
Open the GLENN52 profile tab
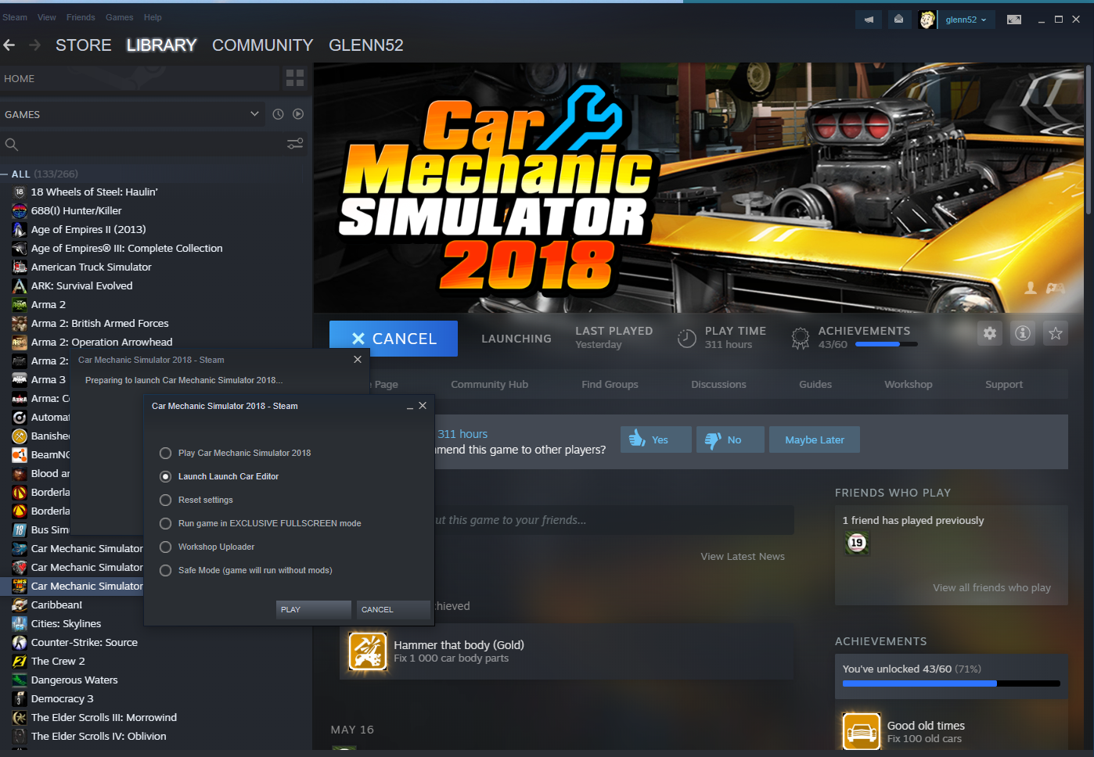coord(366,45)
